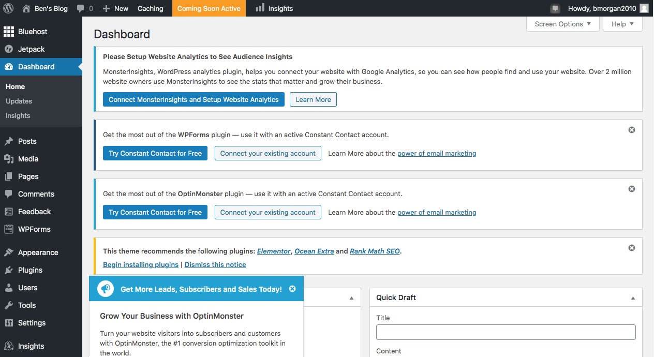Click Connect MonsterInsights and Setup Website Analytics
Viewport: 654px width, 357px height.
(x=194, y=99)
